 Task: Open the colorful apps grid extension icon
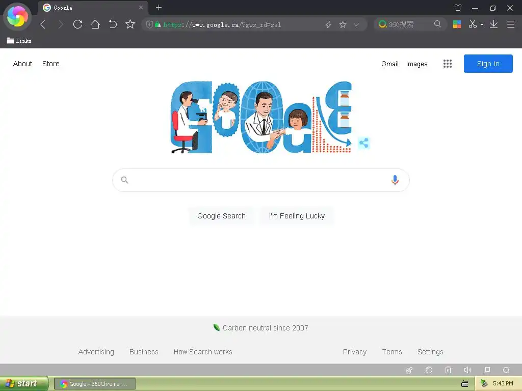coord(457,24)
